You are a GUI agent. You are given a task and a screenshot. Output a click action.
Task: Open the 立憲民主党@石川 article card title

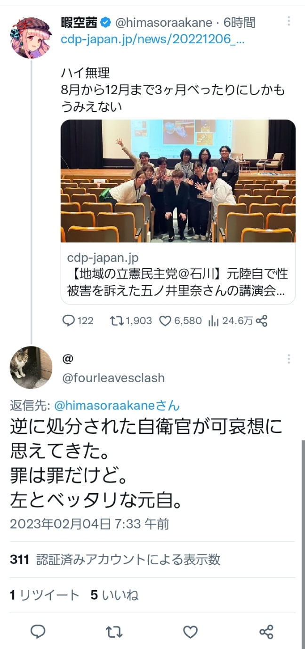[x=178, y=280]
